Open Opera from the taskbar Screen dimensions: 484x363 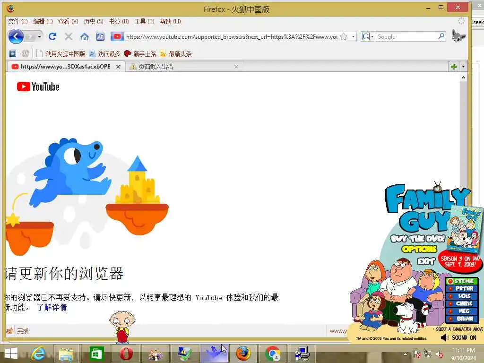pos(126,354)
